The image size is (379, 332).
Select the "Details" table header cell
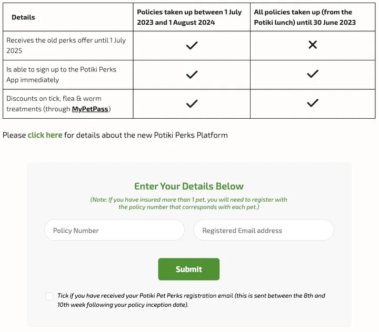coord(68,17)
